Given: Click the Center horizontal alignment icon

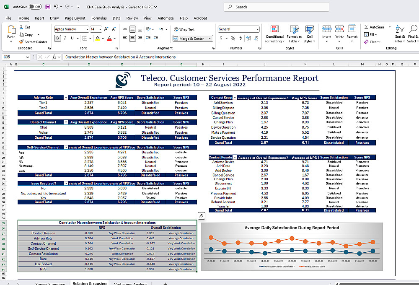Looking at the screenshot, I should coord(132,39).
